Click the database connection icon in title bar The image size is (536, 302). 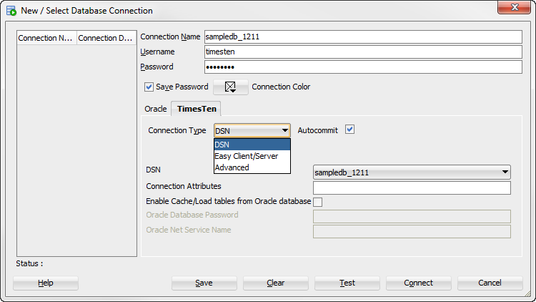(11, 11)
